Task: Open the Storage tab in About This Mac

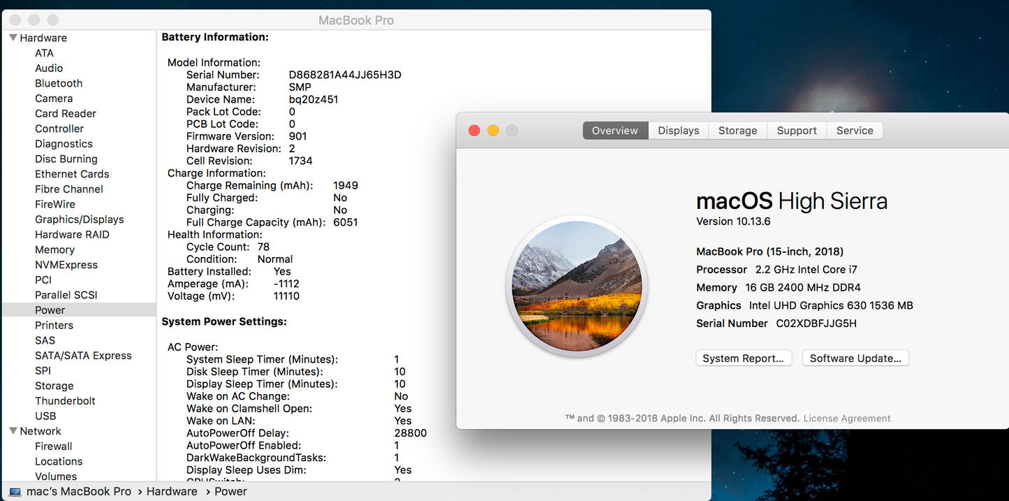Action: pos(737,130)
